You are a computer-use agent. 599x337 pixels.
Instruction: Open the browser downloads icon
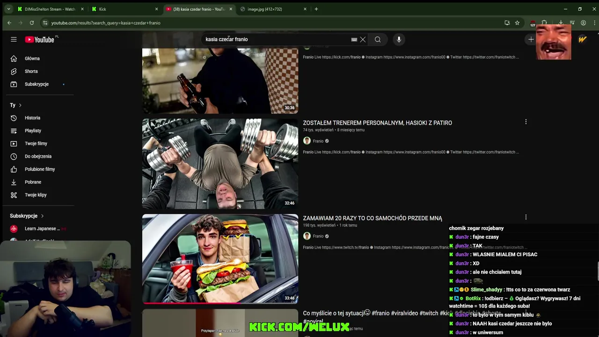[560, 22]
